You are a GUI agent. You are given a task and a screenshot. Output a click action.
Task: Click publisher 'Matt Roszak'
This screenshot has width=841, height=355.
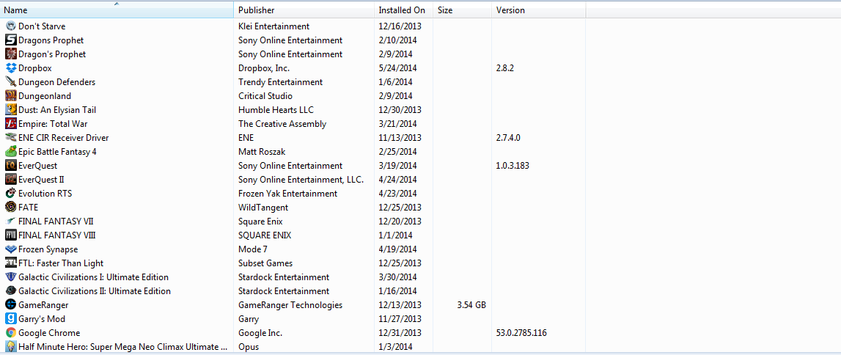click(x=261, y=152)
